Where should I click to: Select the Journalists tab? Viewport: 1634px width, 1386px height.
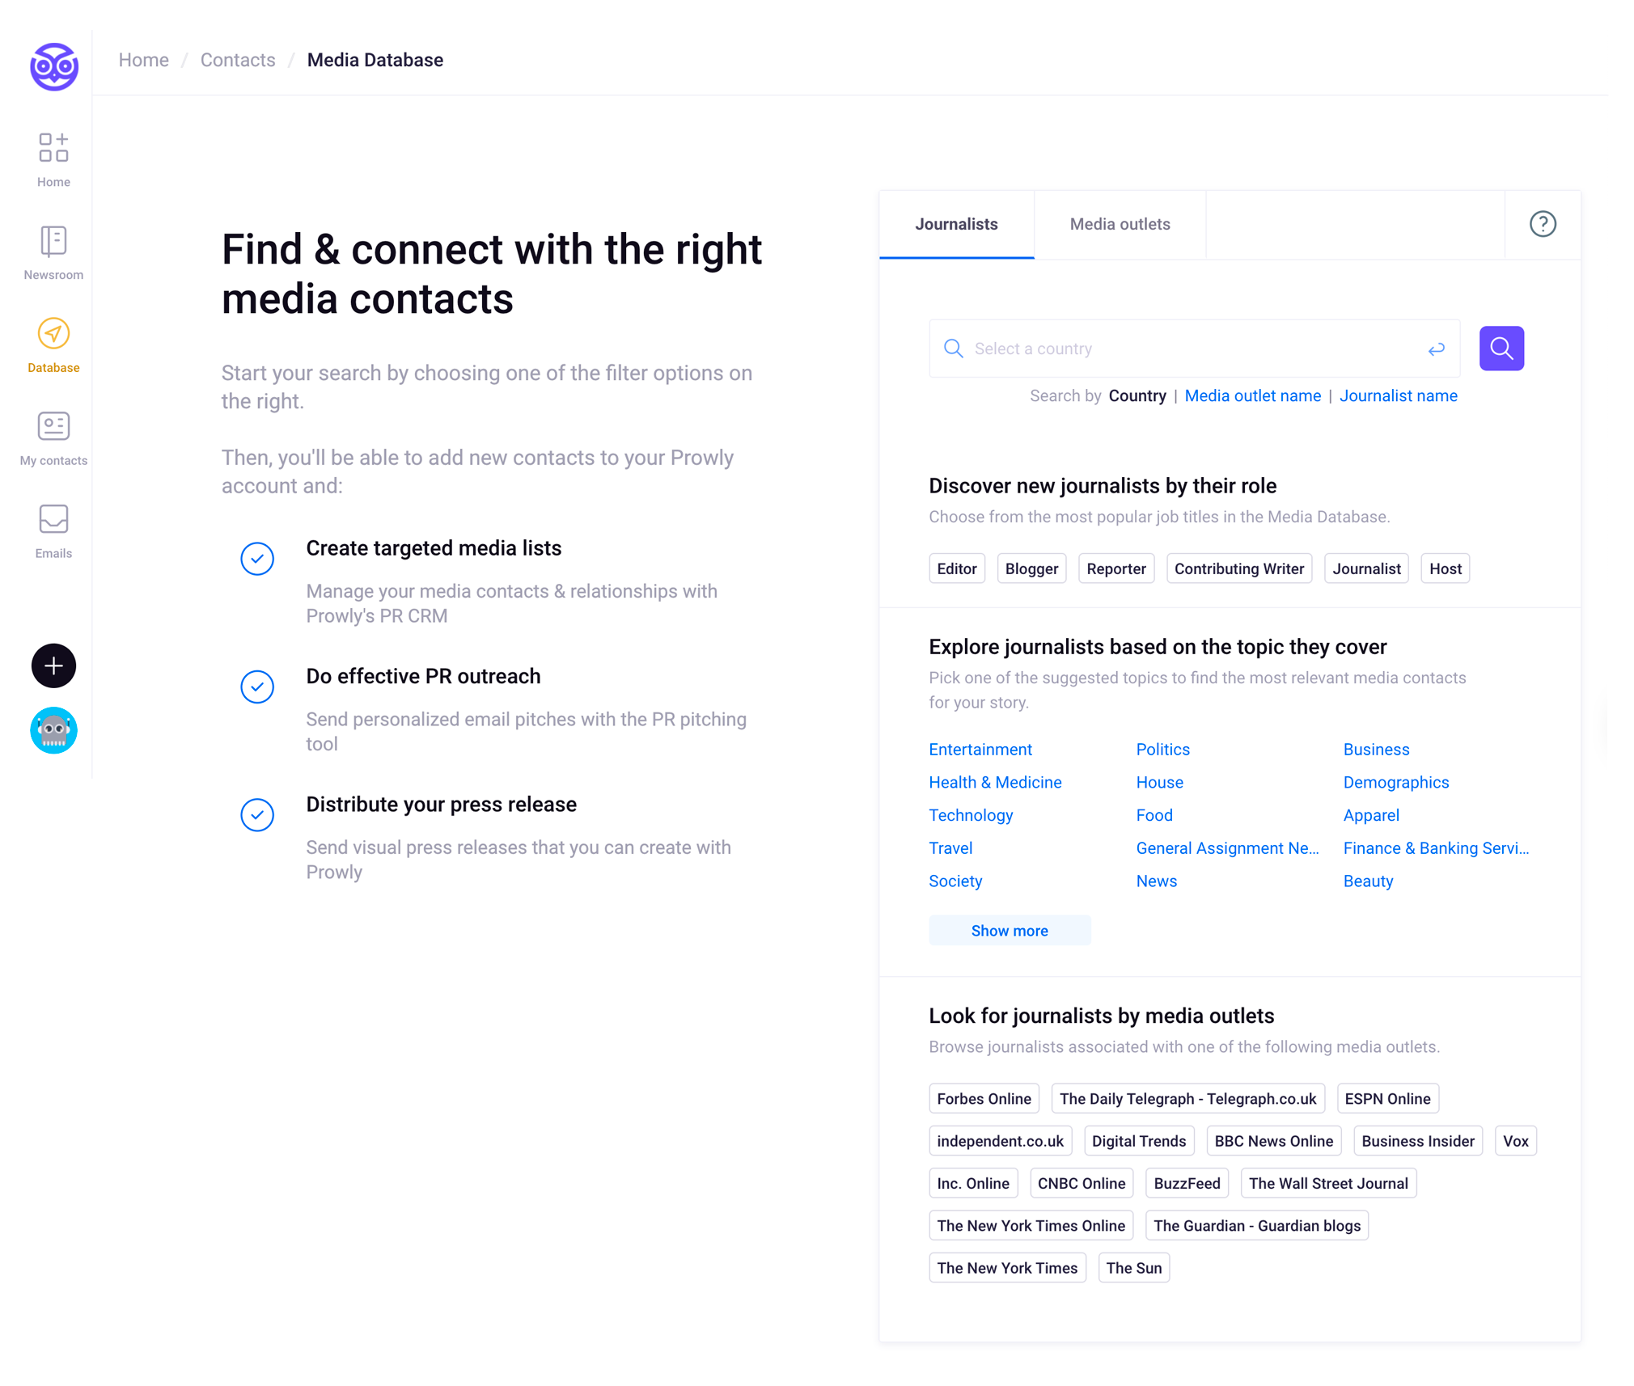point(956,224)
